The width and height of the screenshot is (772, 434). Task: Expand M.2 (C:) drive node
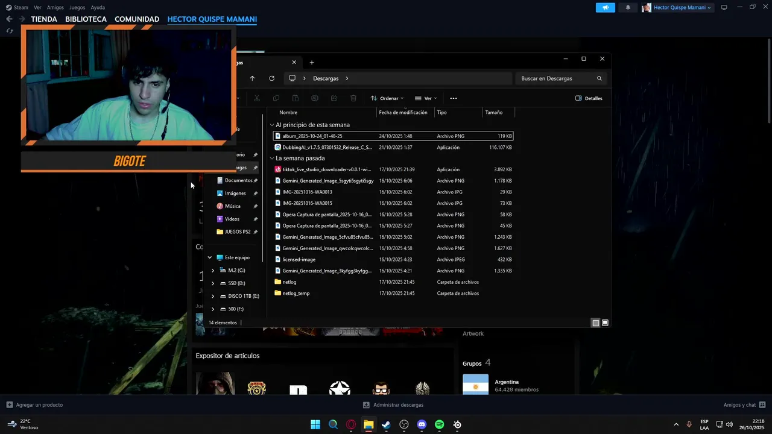213,271
